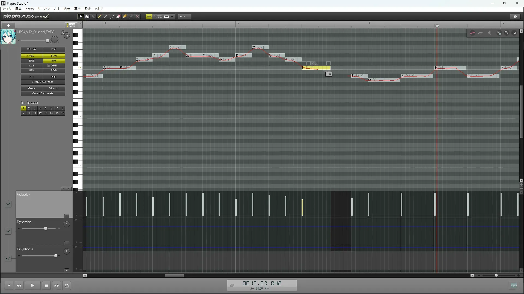This screenshot has width=524, height=294.
Task: Select the eraser tool
Action: click(x=118, y=17)
